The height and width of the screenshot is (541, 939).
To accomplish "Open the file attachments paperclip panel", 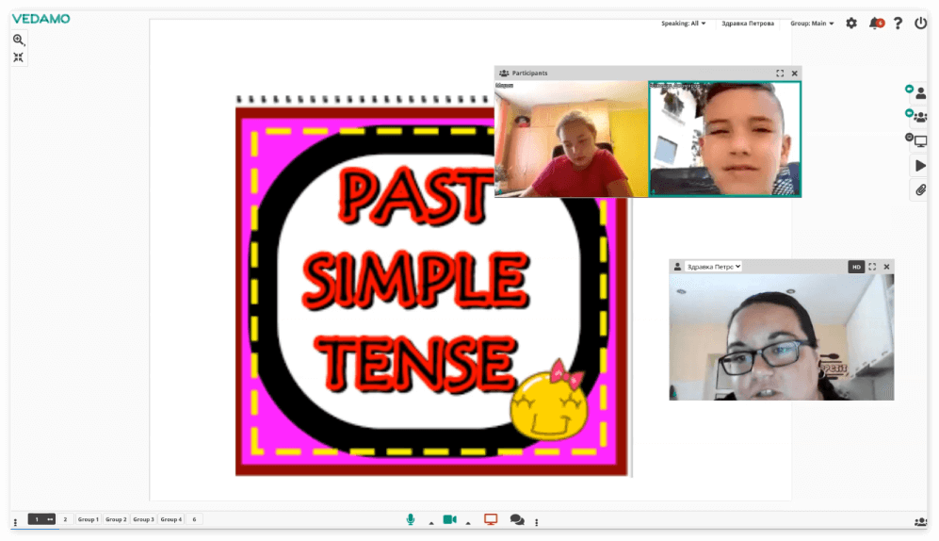I will click(x=920, y=190).
